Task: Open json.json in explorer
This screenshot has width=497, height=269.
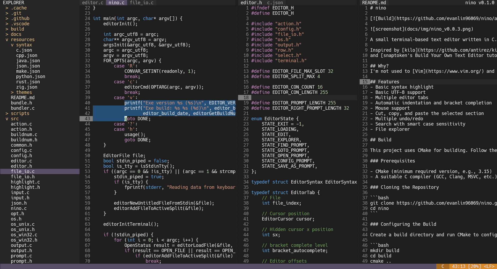Action: tap(28, 66)
